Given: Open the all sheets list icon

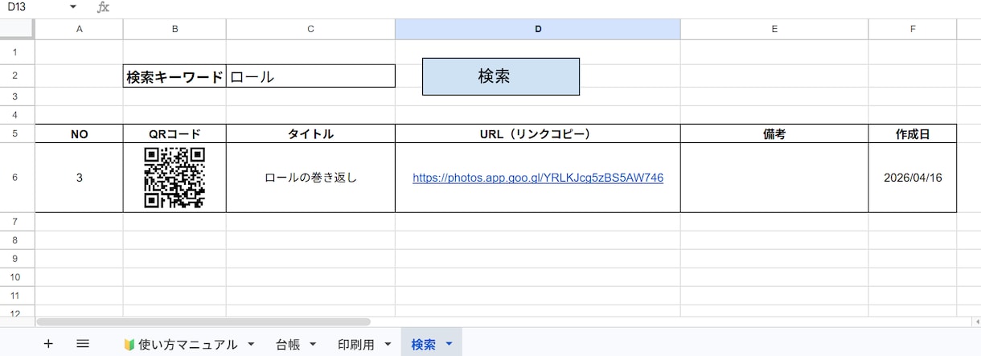Looking at the screenshot, I should [82, 344].
